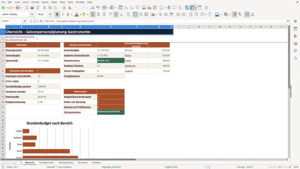
Task: Click the formula input line
Action: click(164, 21)
